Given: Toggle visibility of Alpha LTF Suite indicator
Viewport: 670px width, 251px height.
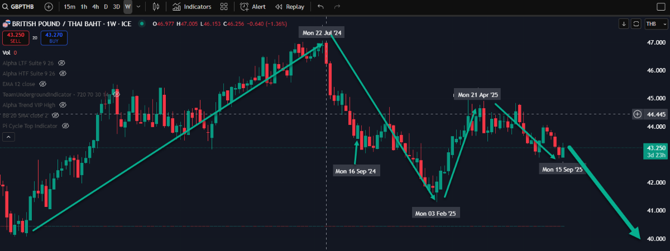Looking at the screenshot, I should click(x=62, y=63).
